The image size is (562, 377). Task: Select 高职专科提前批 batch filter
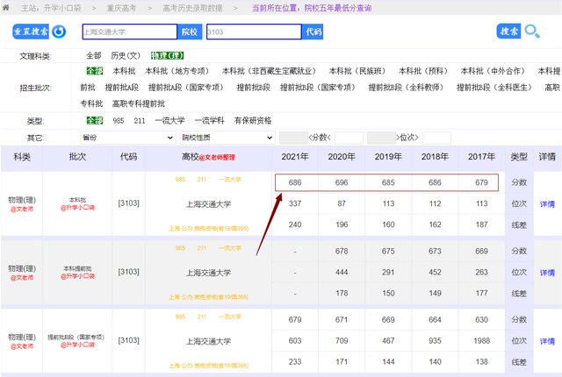tap(139, 104)
